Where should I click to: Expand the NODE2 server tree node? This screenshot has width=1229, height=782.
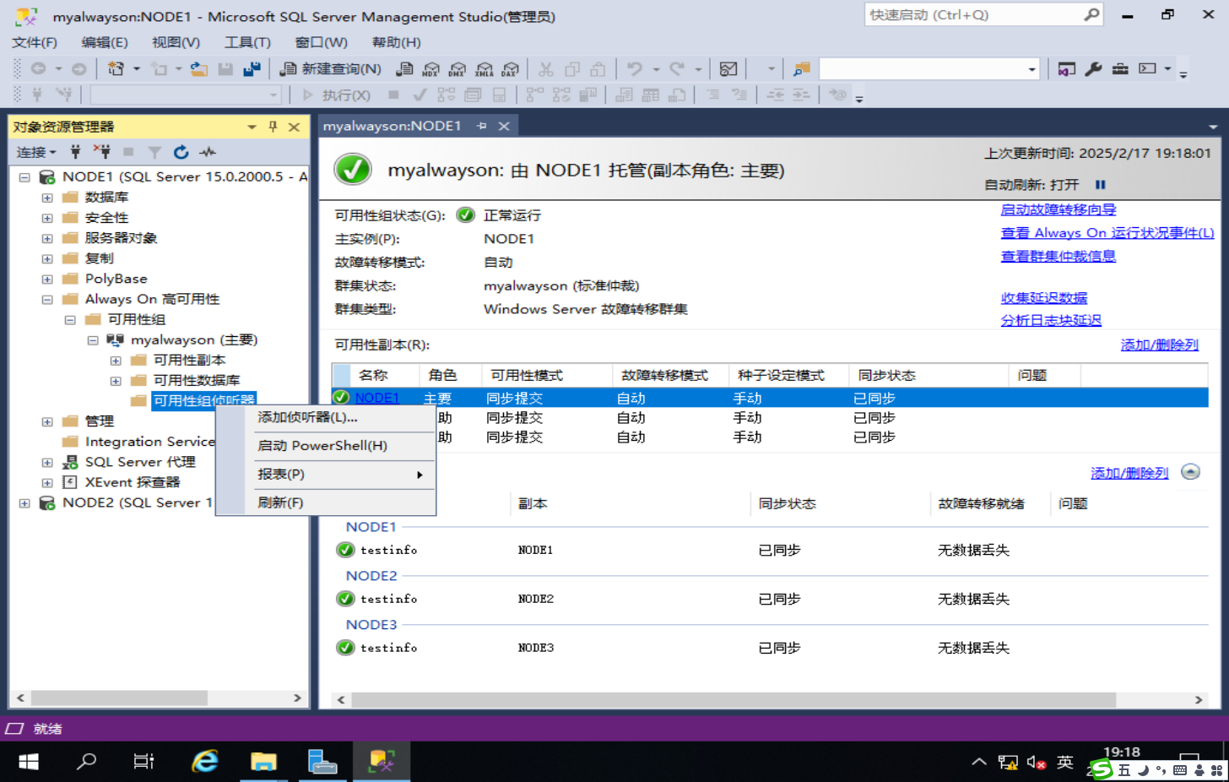tap(24, 503)
